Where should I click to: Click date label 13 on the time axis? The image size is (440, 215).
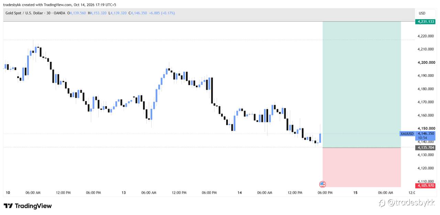coord(124,193)
